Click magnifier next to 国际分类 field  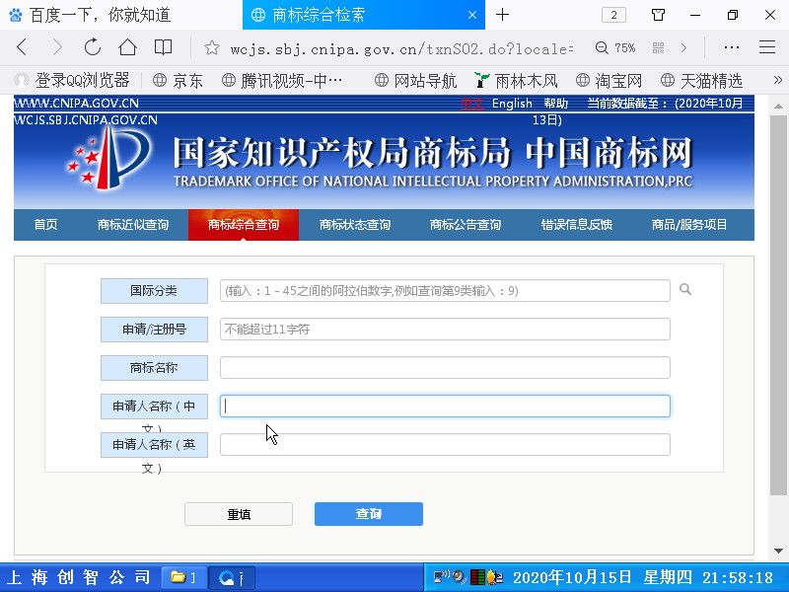685,290
